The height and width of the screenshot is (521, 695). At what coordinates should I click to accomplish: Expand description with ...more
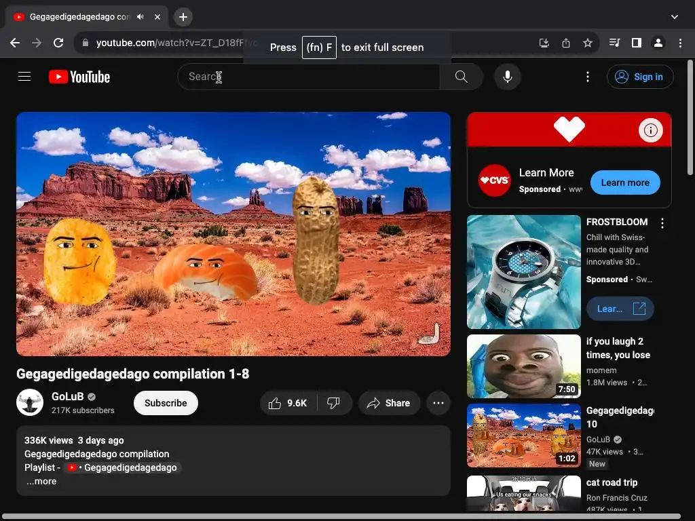point(41,482)
